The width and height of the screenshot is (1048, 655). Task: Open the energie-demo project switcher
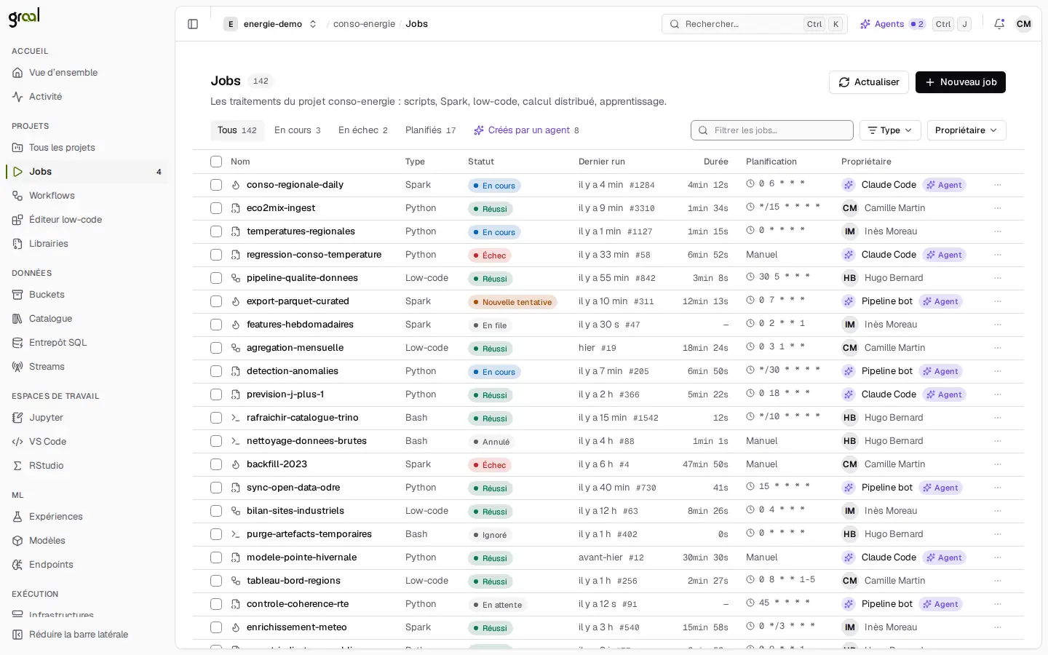point(271,24)
